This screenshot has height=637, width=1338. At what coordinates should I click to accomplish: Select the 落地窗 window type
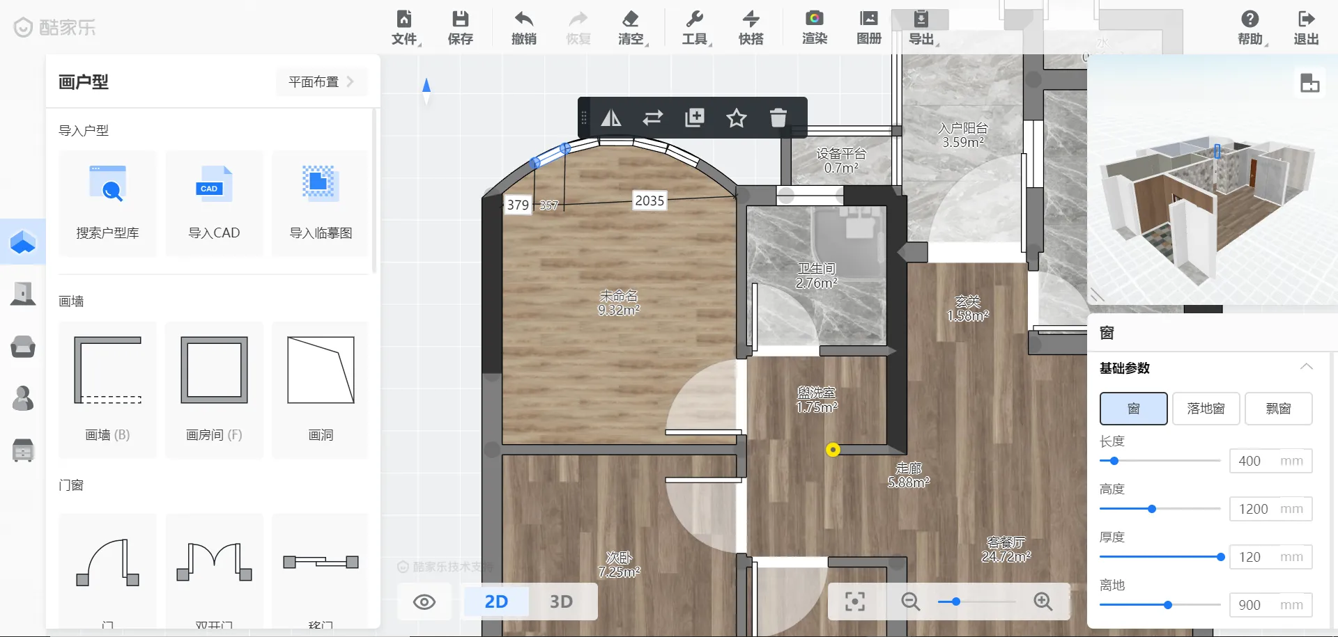[1206, 409]
